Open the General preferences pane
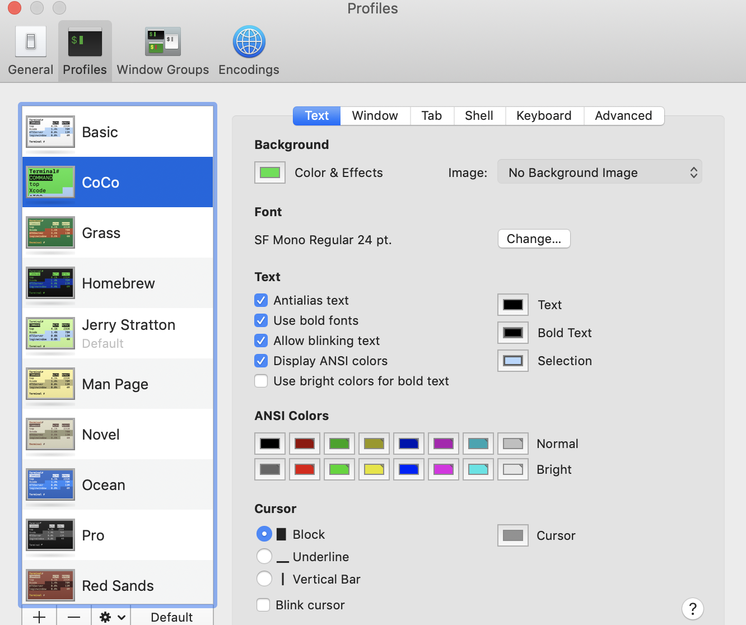The height and width of the screenshot is (625, 746). tap(31, 51)
